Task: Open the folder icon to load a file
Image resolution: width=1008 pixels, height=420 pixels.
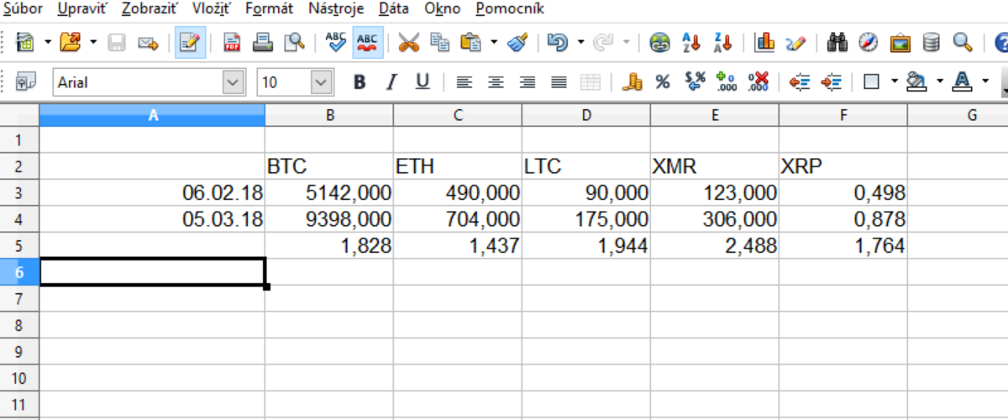Action: pyautogui.click(x=71, y=42)
